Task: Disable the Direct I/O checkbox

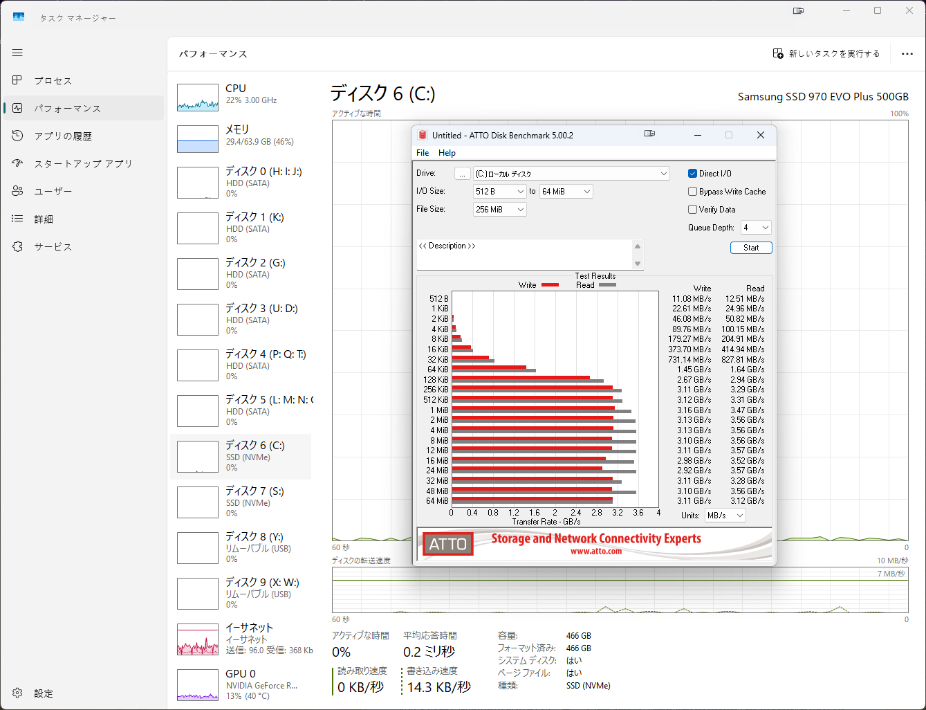Action: (692, 174)
